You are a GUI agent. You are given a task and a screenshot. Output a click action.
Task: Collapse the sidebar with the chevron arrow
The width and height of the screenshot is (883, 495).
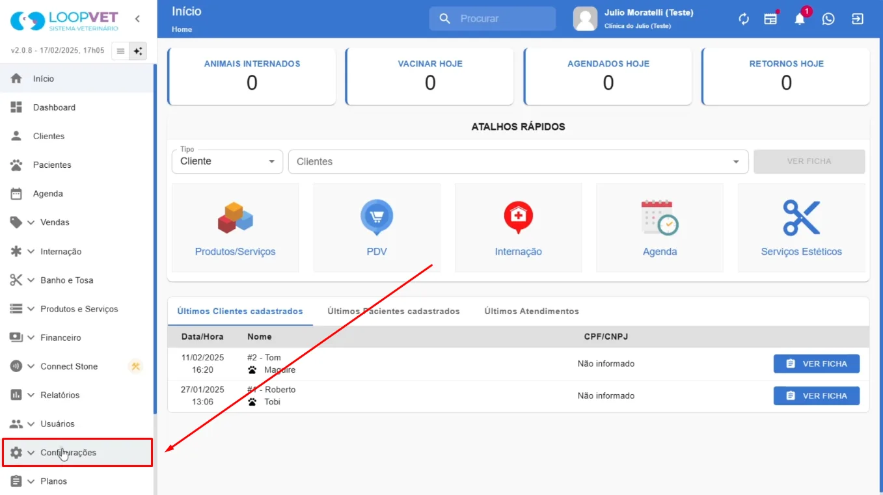click(137, 19)
